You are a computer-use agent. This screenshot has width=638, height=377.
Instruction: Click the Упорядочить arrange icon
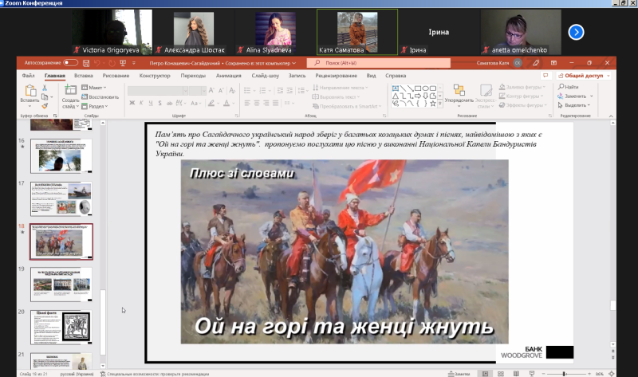(x=459, y=90)
